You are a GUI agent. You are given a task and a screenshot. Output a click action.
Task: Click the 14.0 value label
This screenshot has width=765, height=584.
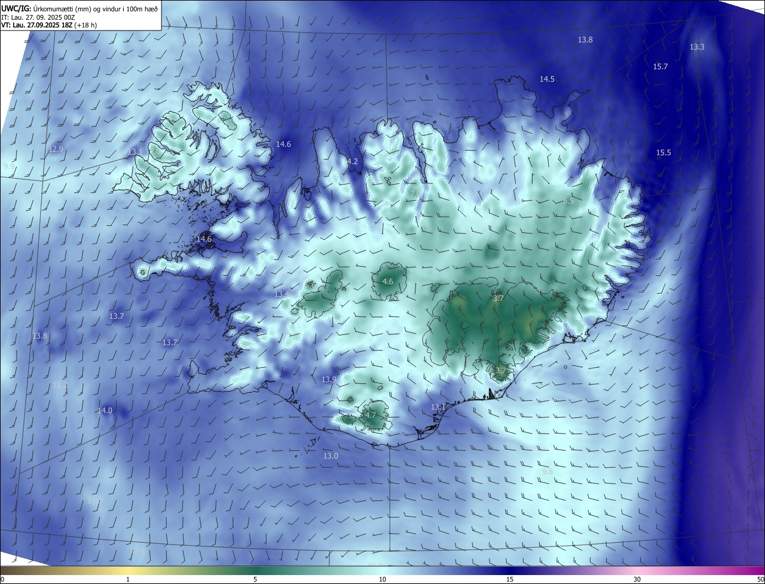(105, 411)
